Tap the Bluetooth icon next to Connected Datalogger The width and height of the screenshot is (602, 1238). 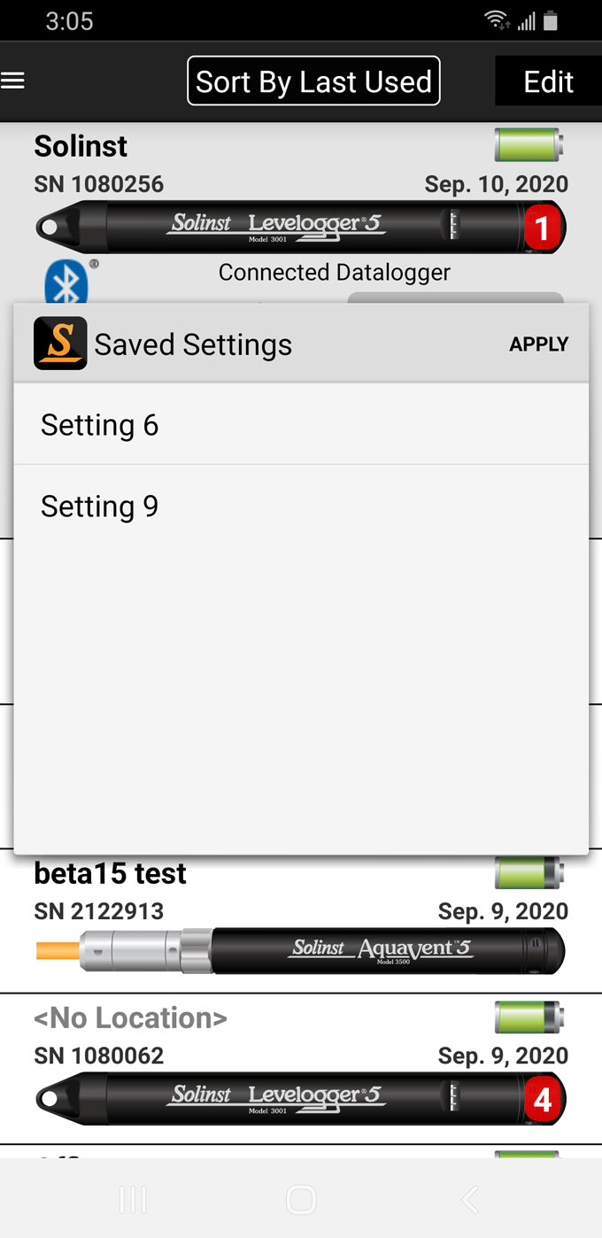coord(68,282)
